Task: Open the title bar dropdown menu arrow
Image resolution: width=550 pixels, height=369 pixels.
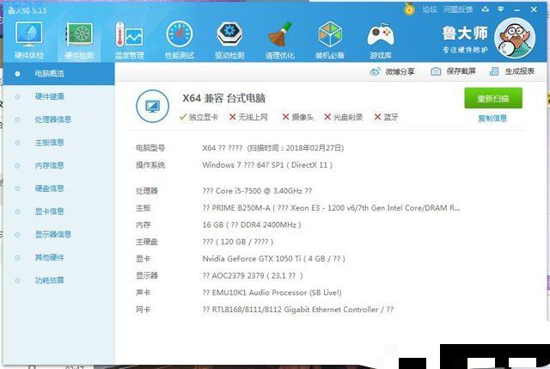Action: (501, 9)
